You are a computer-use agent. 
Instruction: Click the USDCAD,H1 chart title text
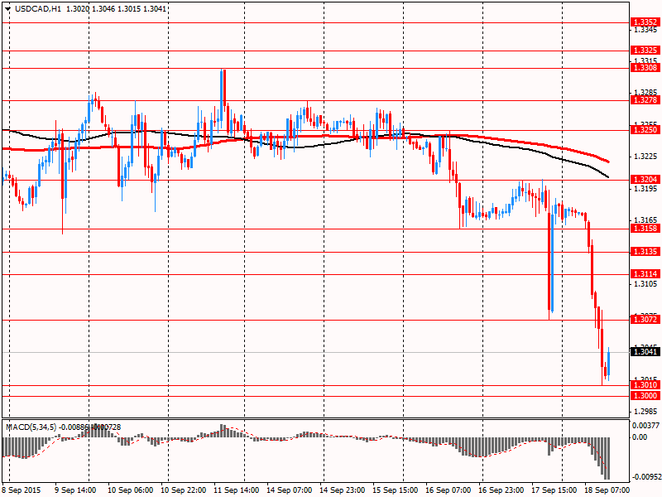38,9
